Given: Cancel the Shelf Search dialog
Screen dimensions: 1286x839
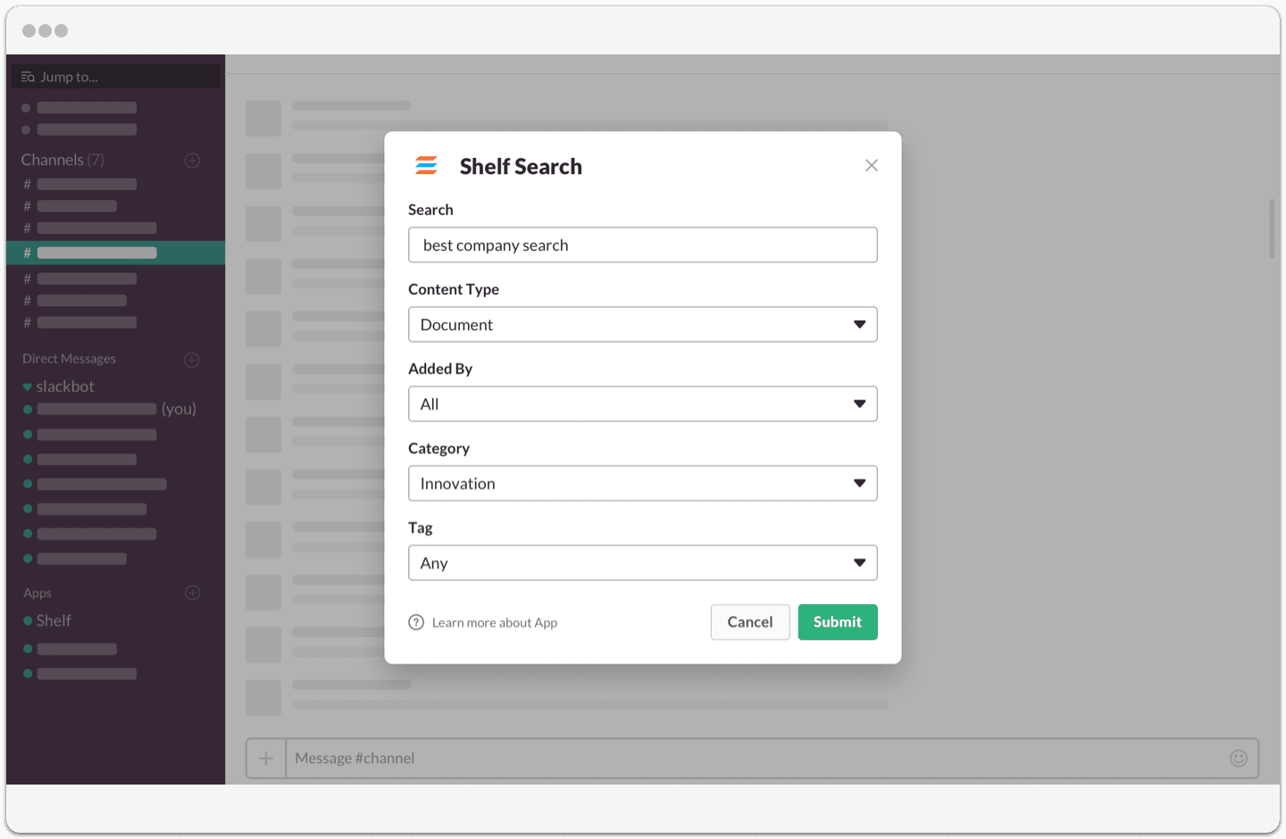Looking at the screenshot, I should [750, 622].
